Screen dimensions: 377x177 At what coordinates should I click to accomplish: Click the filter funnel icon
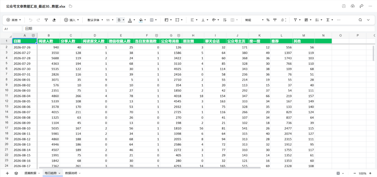(295, 20)
